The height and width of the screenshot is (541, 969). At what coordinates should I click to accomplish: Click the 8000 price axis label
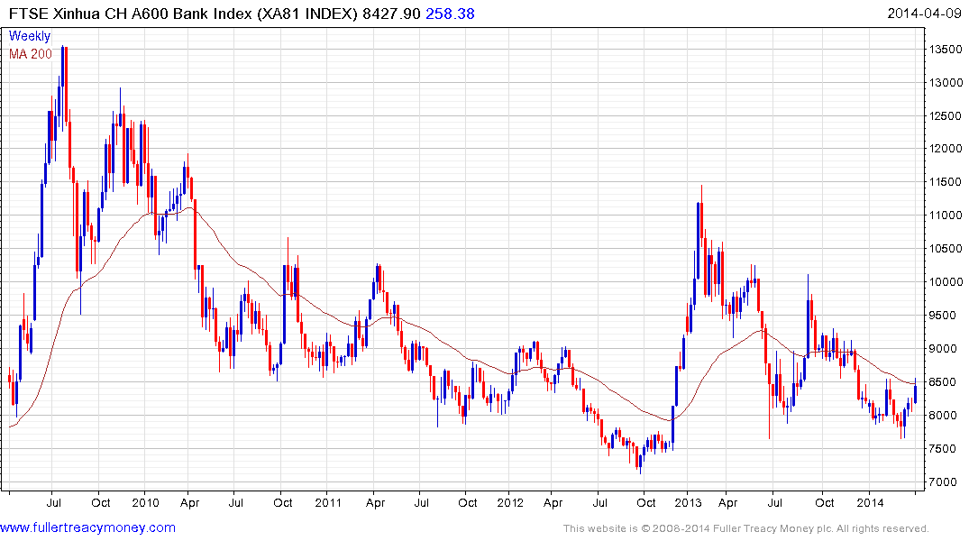pos(943,416)
